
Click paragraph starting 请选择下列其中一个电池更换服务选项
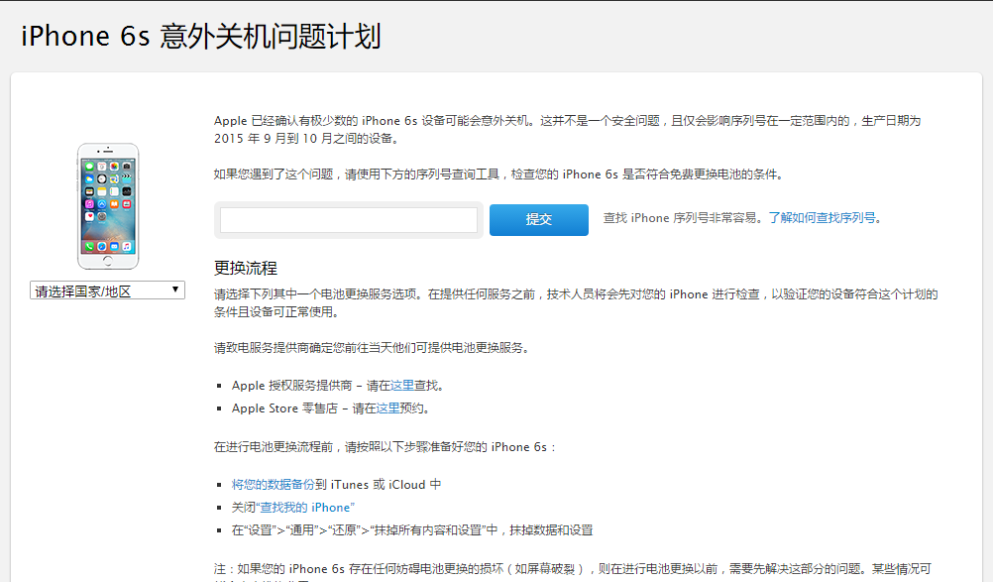pos(576,302)
